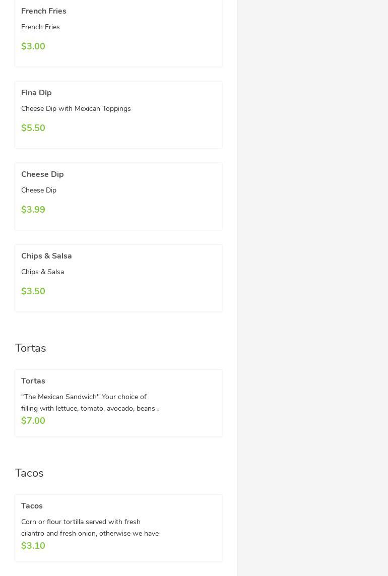Click the Mexican Sandwich description text

(x=90, y=403)
